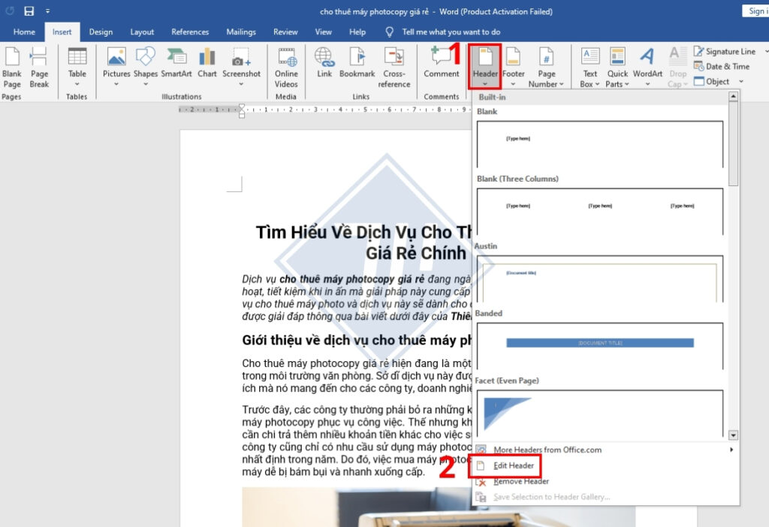Click the ruler first-line indent marker
This screenshot has height=527, width=769.
[x=242, y=107]
